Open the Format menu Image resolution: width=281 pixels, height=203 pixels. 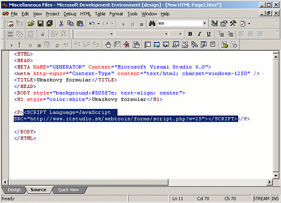pyautogui.click(x=116, y=14)
